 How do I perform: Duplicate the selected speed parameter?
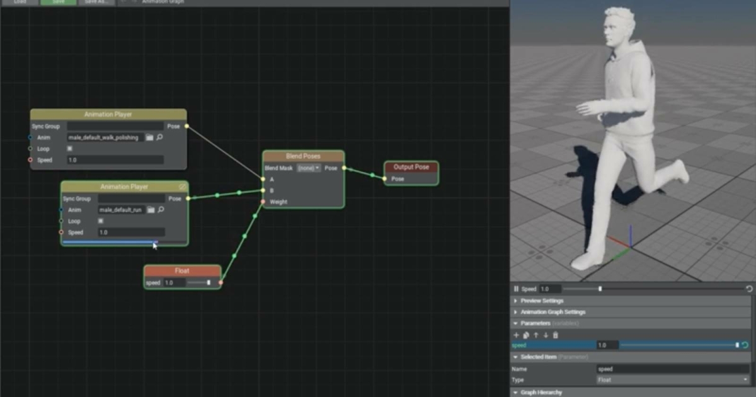[526, 335]
